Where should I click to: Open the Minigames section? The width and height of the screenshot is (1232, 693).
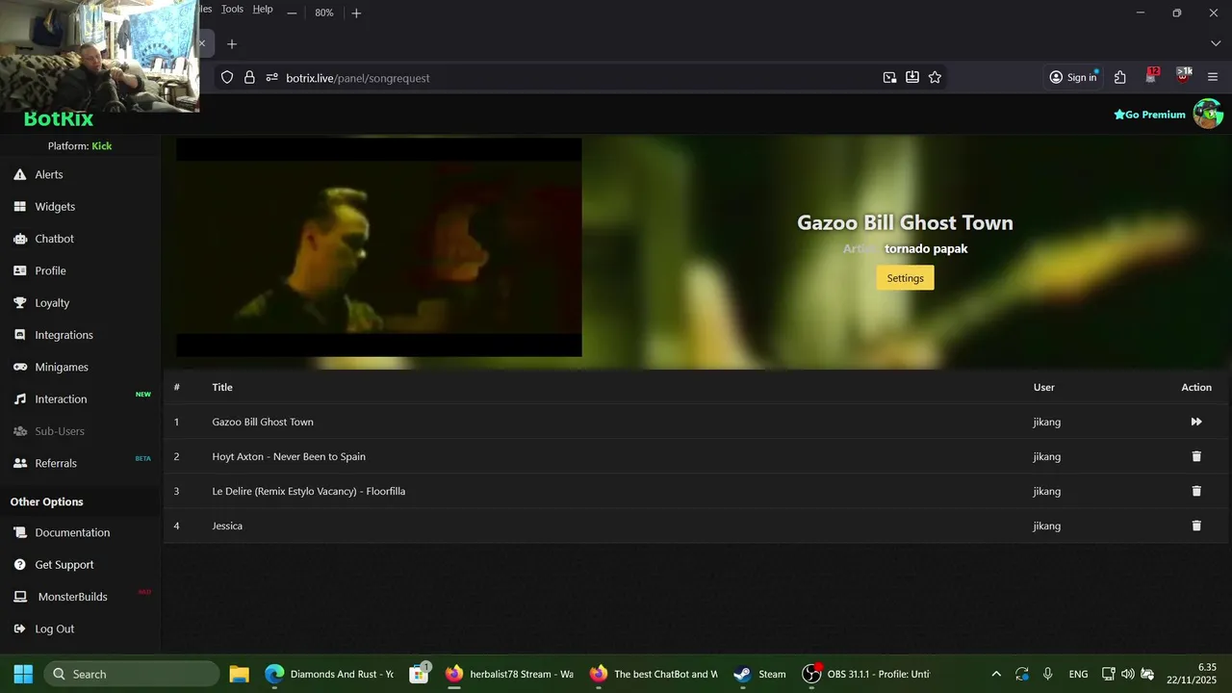[62, 367]
